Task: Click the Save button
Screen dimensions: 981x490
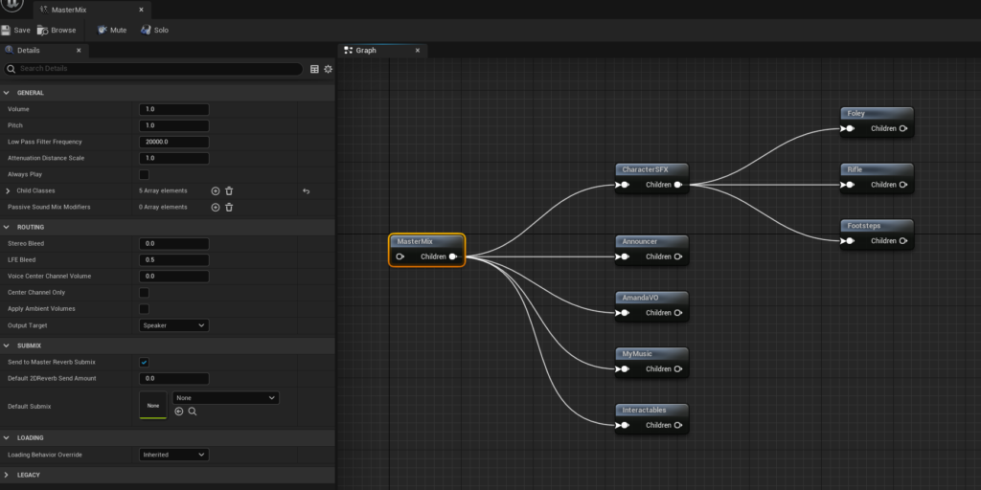Action: (15, 30)
